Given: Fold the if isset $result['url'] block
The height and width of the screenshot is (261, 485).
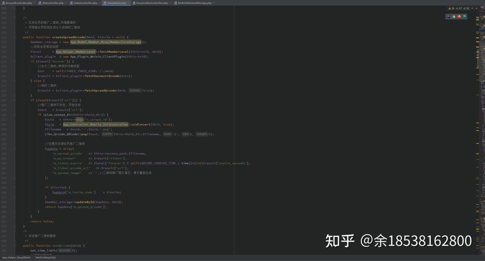Looking at the screenshot, I should coord(15,100).
